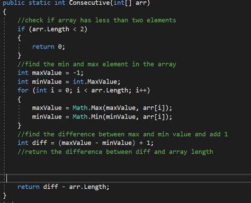Place cursor on the empty highlighted line

tap(125, 178)
